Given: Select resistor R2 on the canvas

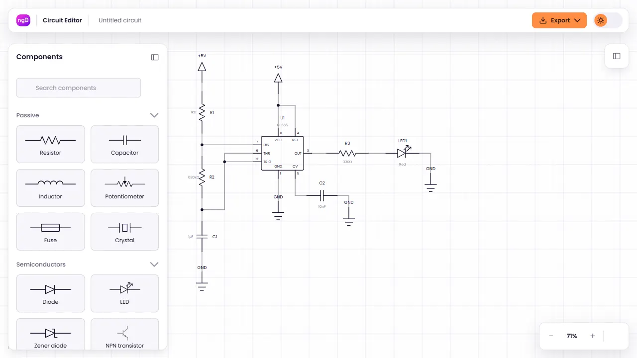Looking at the screenshot, I should 202,177.
